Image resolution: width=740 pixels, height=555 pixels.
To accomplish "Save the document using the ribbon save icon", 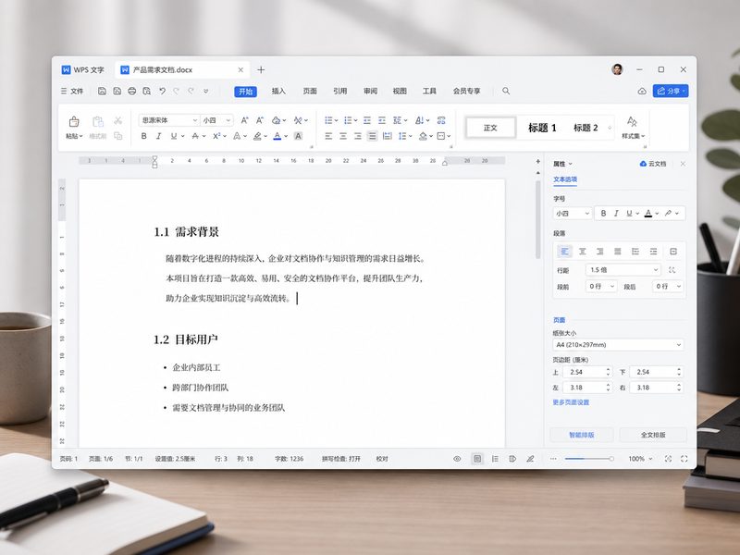I will [x=102, y=91].
